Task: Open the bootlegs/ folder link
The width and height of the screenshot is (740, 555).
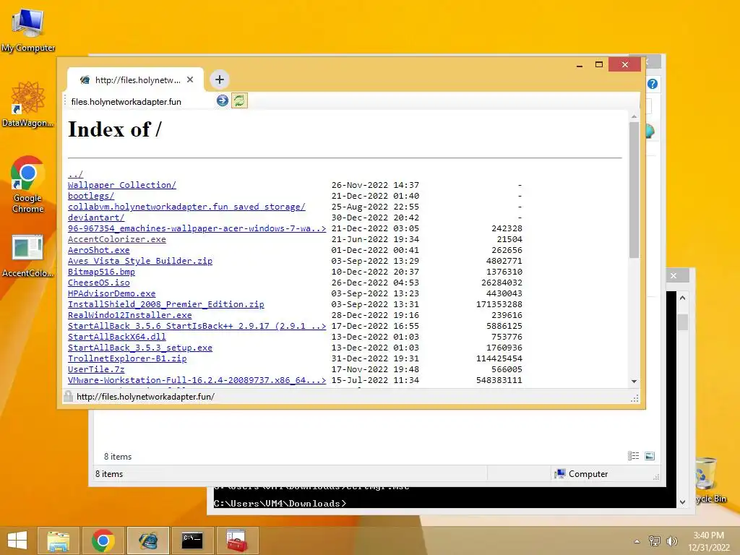Action: tap(90, 196)
